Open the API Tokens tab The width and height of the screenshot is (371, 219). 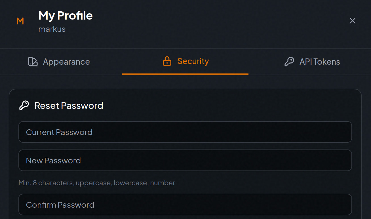(x=320, y=62)
